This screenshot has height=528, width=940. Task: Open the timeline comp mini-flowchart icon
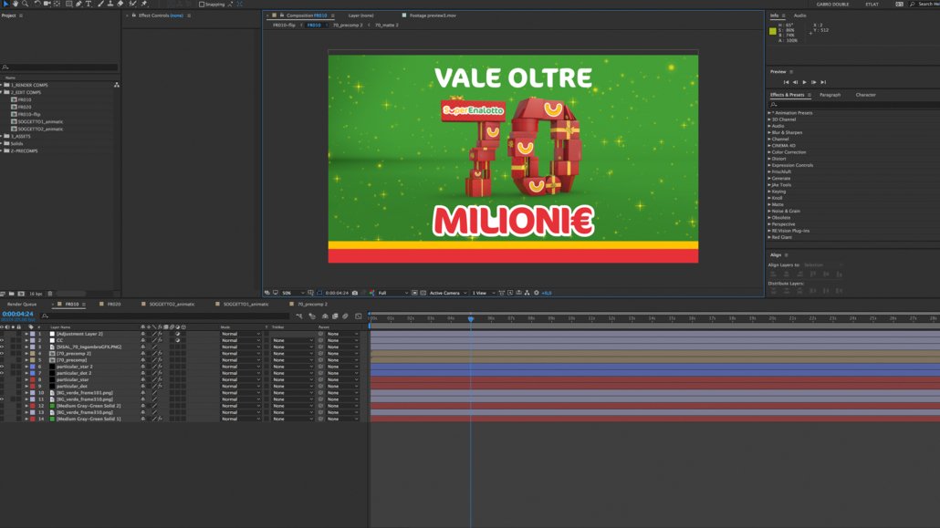299,316
